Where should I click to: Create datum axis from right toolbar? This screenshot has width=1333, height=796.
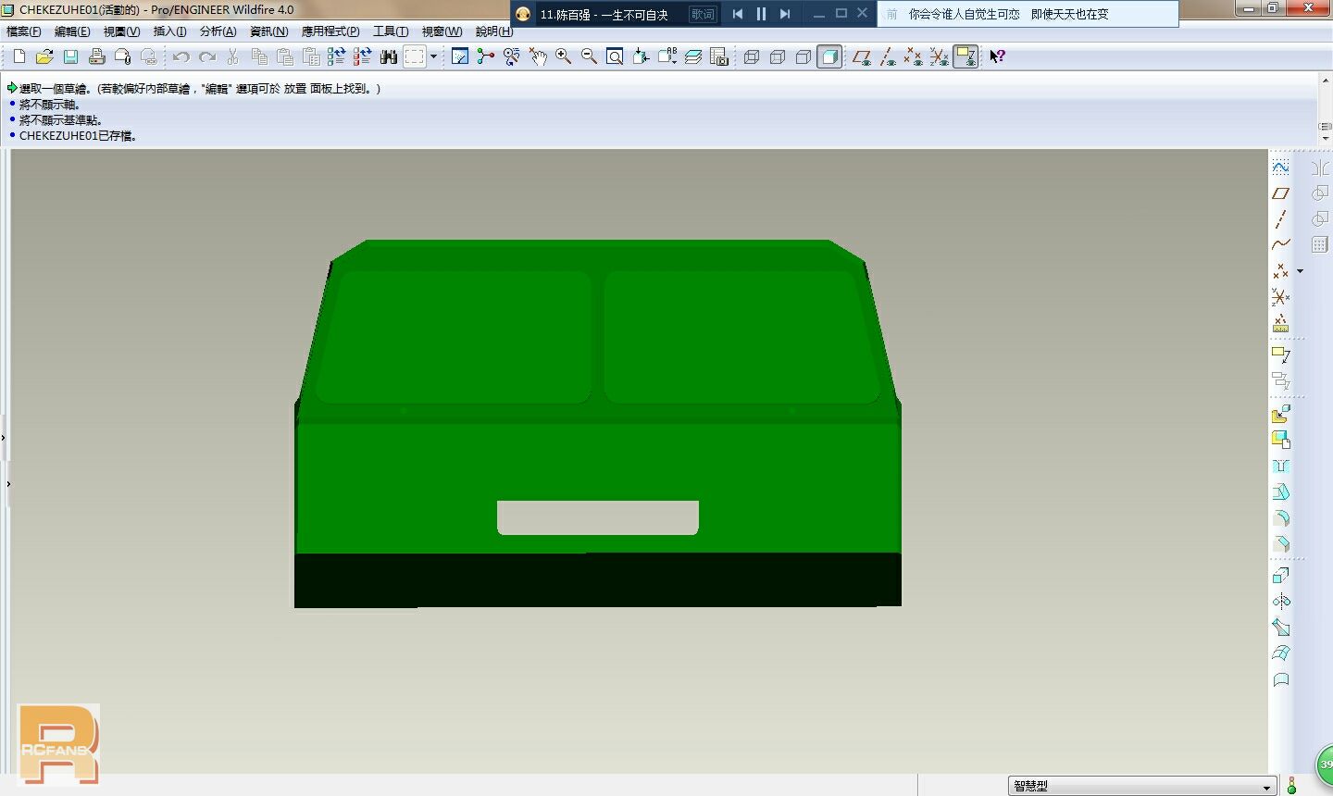pos(1281,219)
